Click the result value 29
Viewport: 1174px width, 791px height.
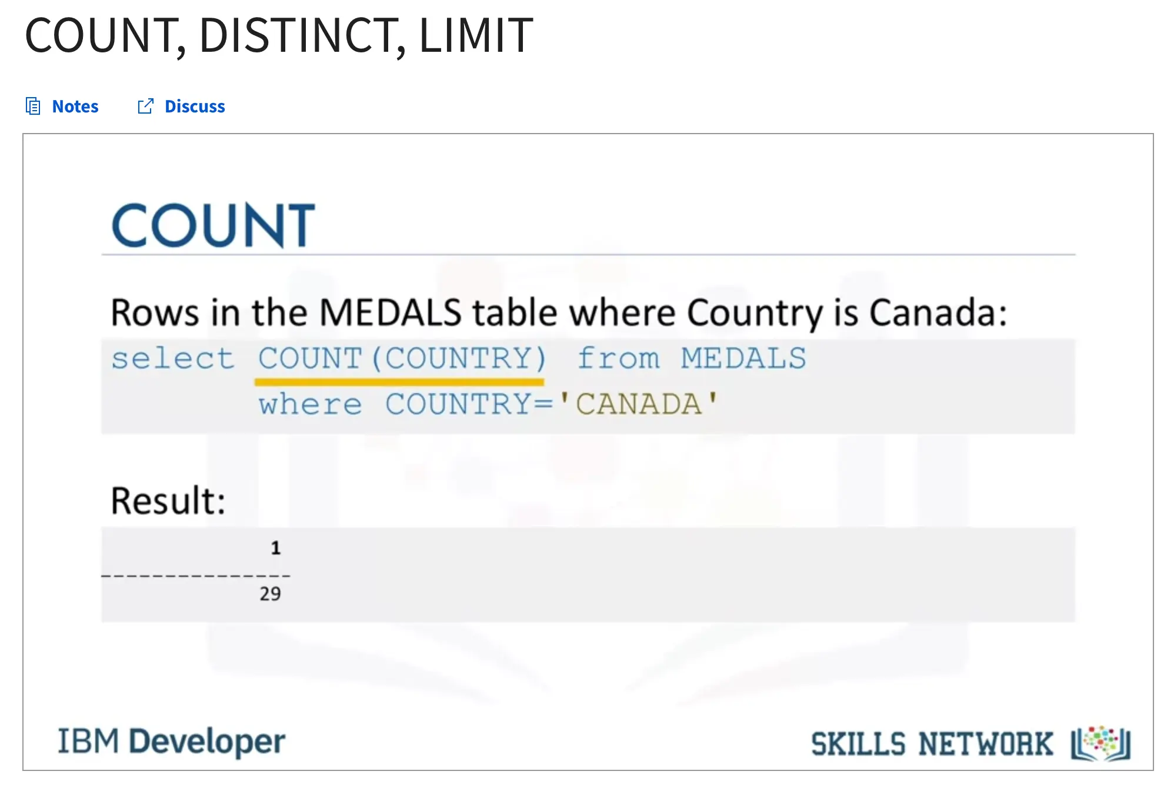pos(270,593)
